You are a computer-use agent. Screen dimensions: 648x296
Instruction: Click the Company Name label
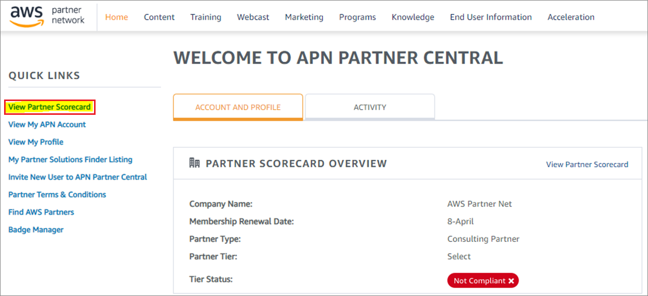[221, 204]
